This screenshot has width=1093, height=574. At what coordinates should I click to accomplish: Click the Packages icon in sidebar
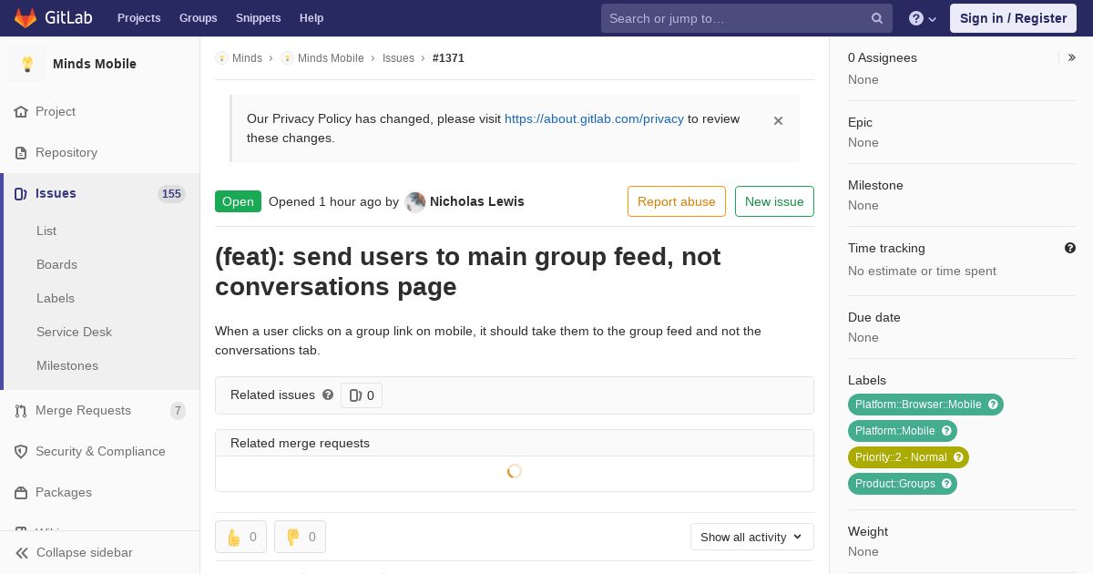pyautogui.click(x=21, y=492)
